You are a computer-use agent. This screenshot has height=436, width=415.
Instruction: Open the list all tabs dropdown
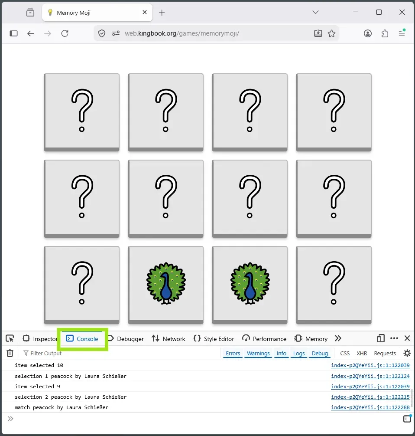(x=315, y=12)
